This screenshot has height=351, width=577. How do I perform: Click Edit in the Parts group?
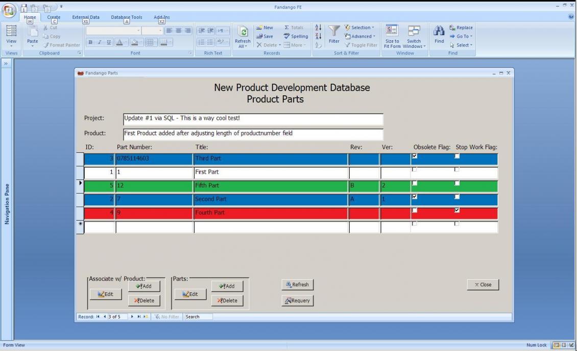[x=190, y=294]
